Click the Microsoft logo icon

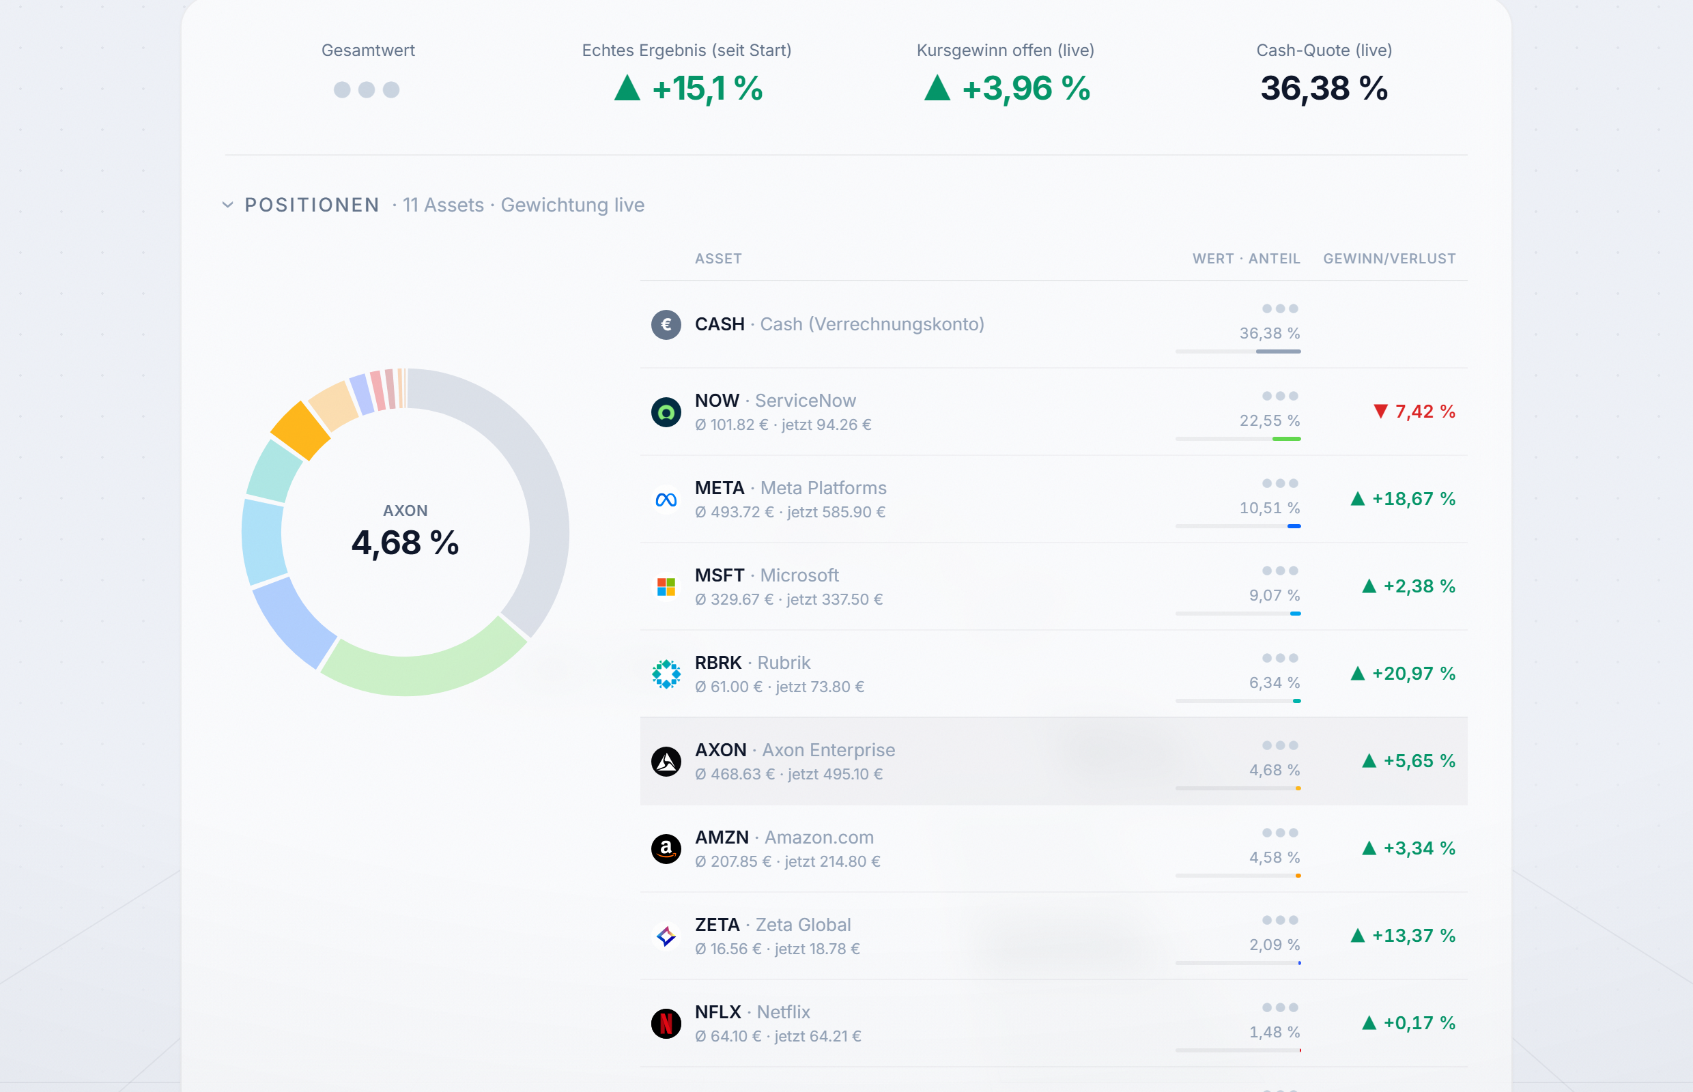[666, 587]
